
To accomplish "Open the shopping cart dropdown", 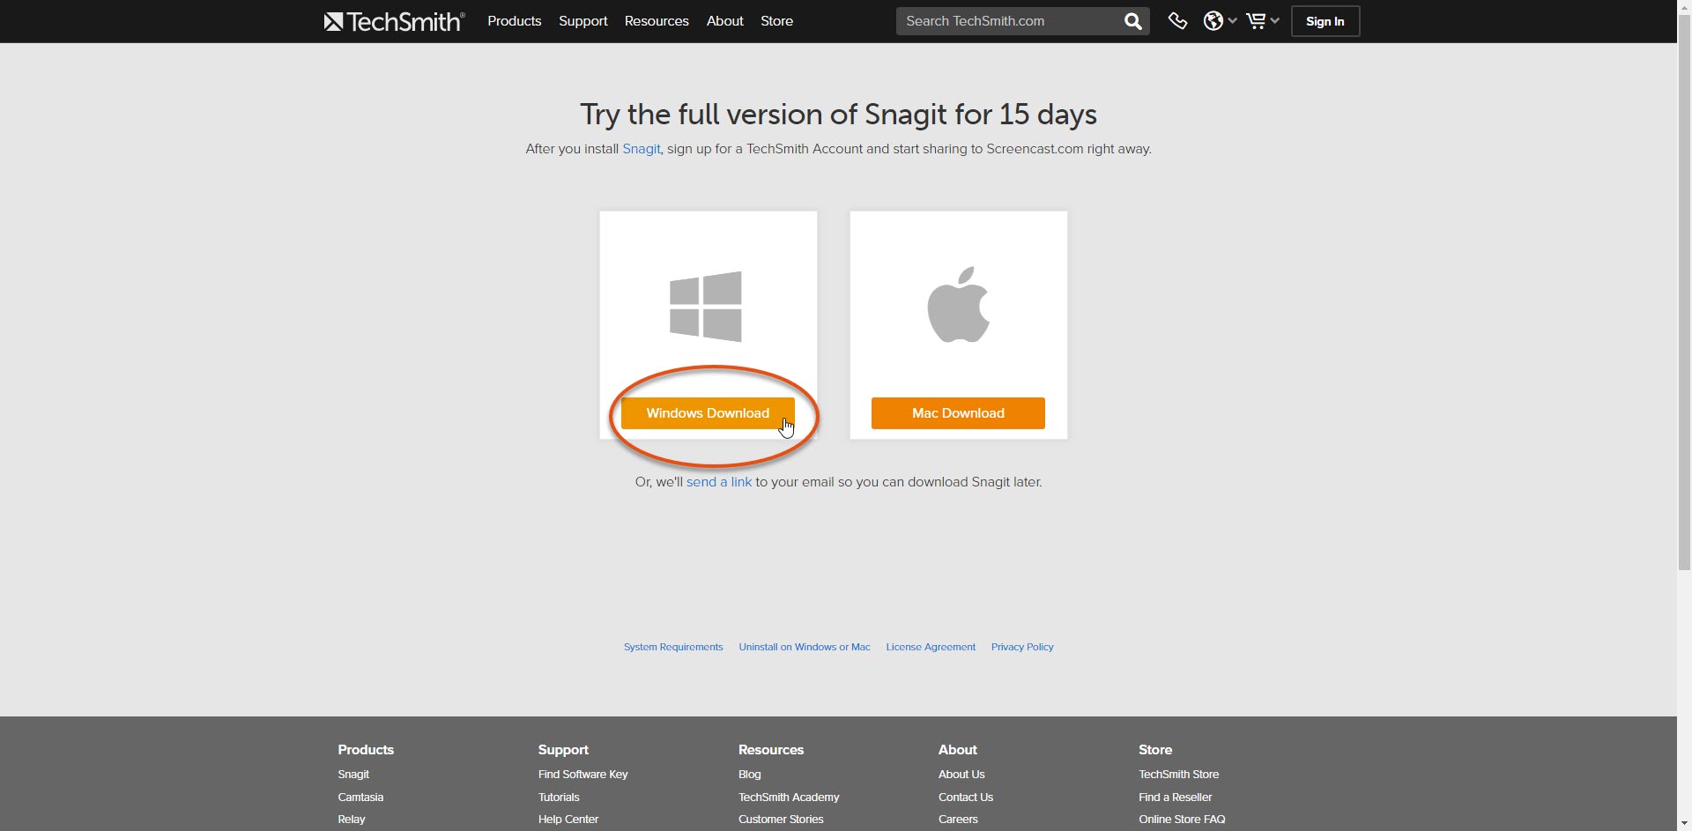I will [1262, 21].
